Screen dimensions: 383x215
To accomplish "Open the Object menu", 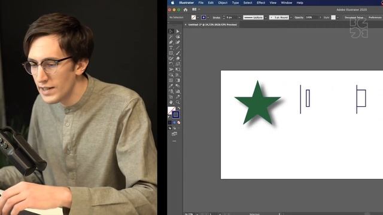I will tap(223, 2).
